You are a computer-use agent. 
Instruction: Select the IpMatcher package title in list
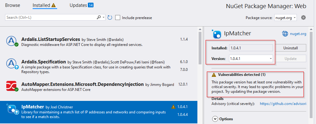(x=33, y=107)
